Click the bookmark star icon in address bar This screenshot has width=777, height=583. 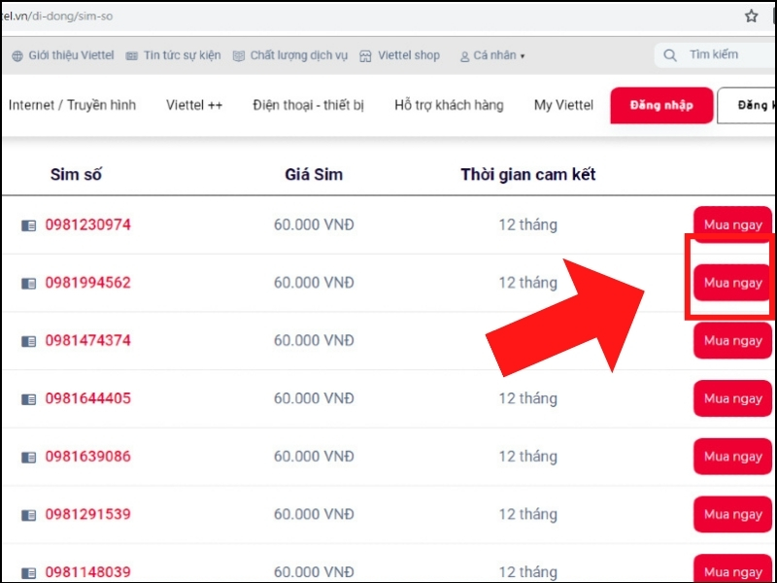click(751, 17)
